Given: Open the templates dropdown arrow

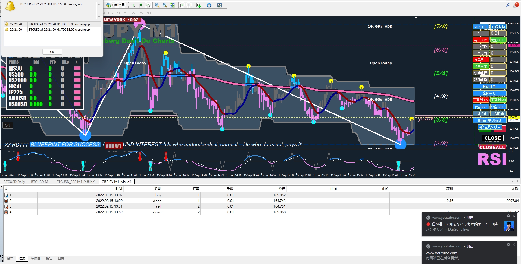Looking at the screenshot, I should [224, 5].
